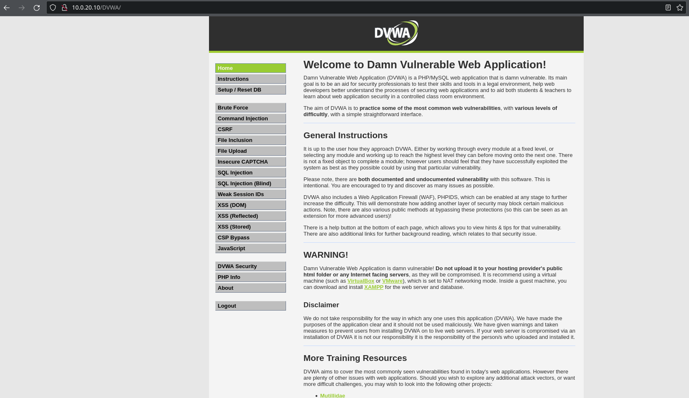Bookmark this page with the star icon

point(679,7)
